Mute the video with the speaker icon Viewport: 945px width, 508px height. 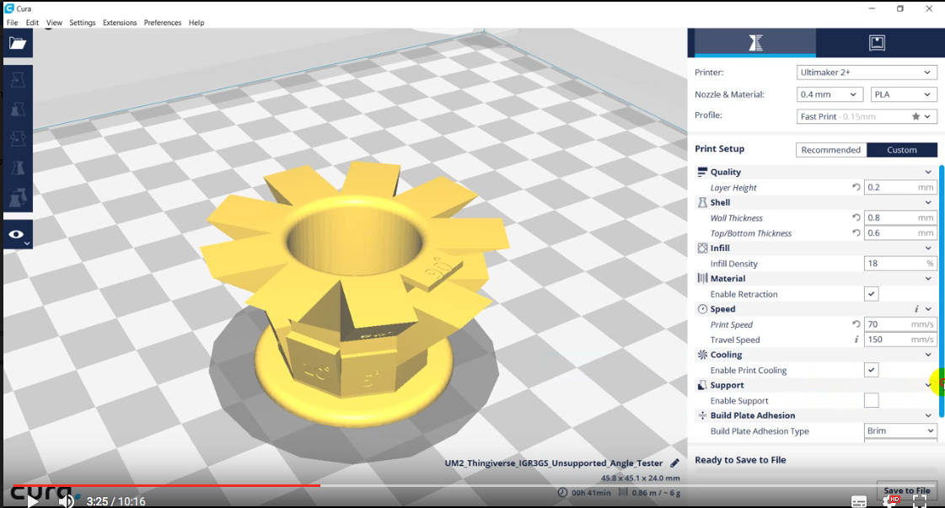click(x=67, y=500)
